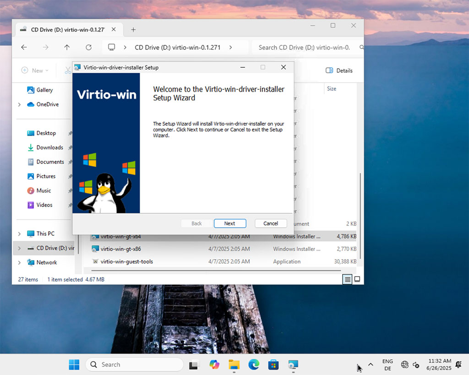Expand the CD Drive (D:) tree node
This screenshot has width=469, height=375.
point(19,248)
